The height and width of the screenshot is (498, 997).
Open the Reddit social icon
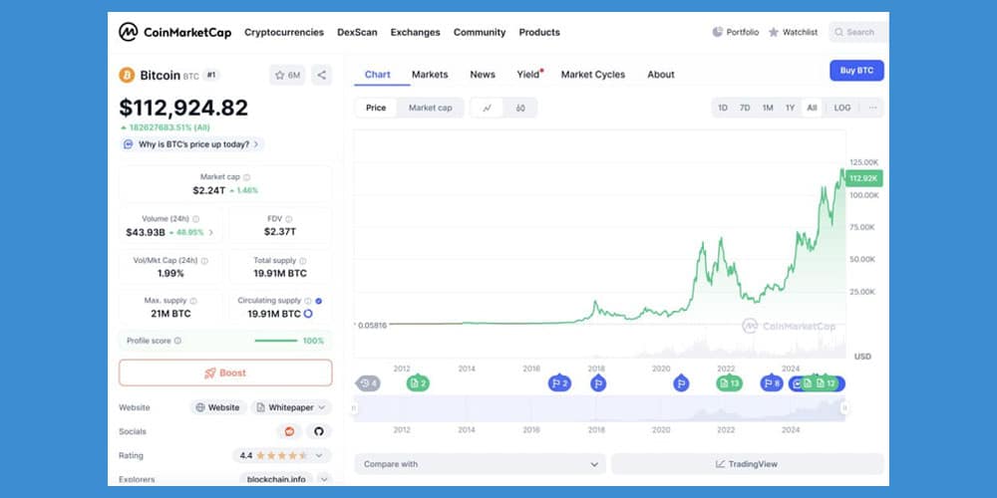pyautogui.click(x=289, y=431)
